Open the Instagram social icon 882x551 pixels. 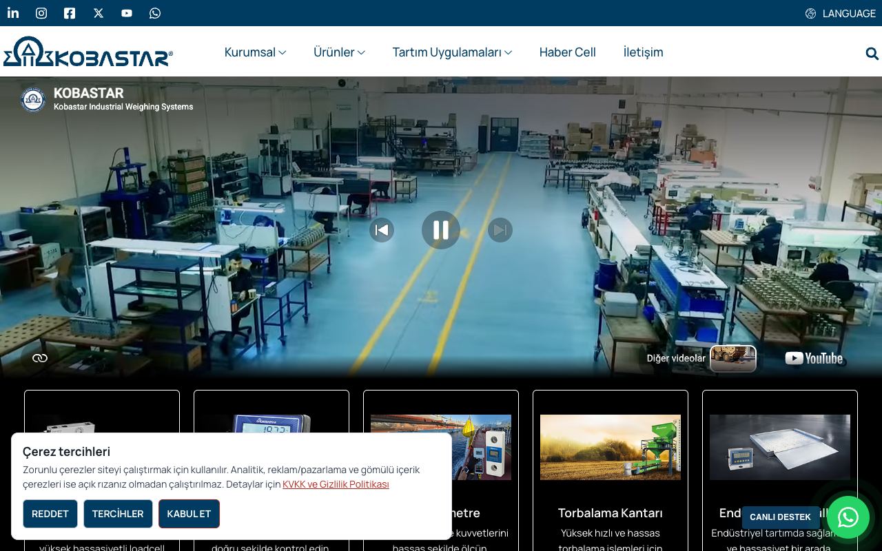pyautogui.click(x=41, y=13)
